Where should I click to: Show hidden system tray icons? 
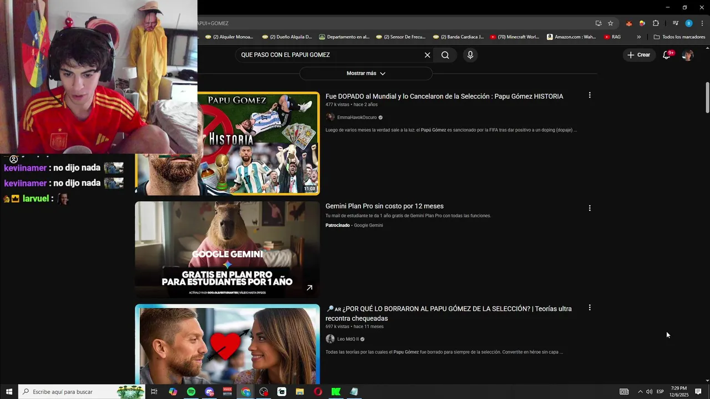click(x=640, y=392)
